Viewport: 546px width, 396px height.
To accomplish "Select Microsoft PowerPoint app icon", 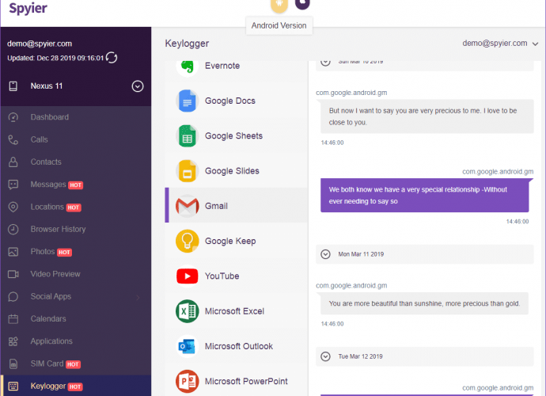I will (x=188, y=382).
